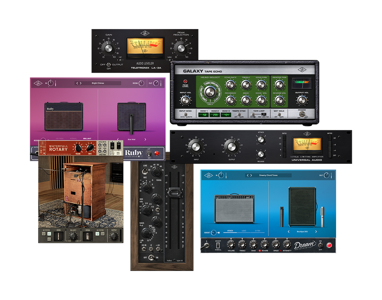
Task: Click the Head 1 delay time display
Action: 203,115
